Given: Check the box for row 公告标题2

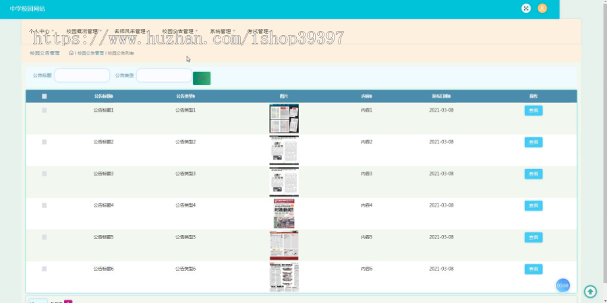Looking at the screenshot, I should pos(44,142).
